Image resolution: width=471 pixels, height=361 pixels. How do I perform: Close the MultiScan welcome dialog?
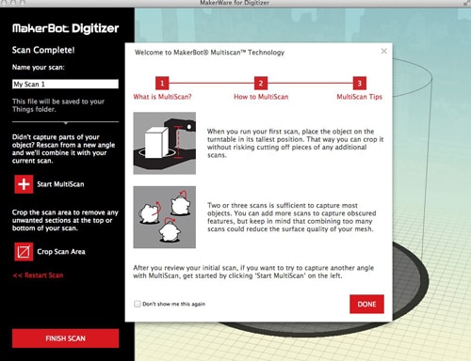(383, 51)
